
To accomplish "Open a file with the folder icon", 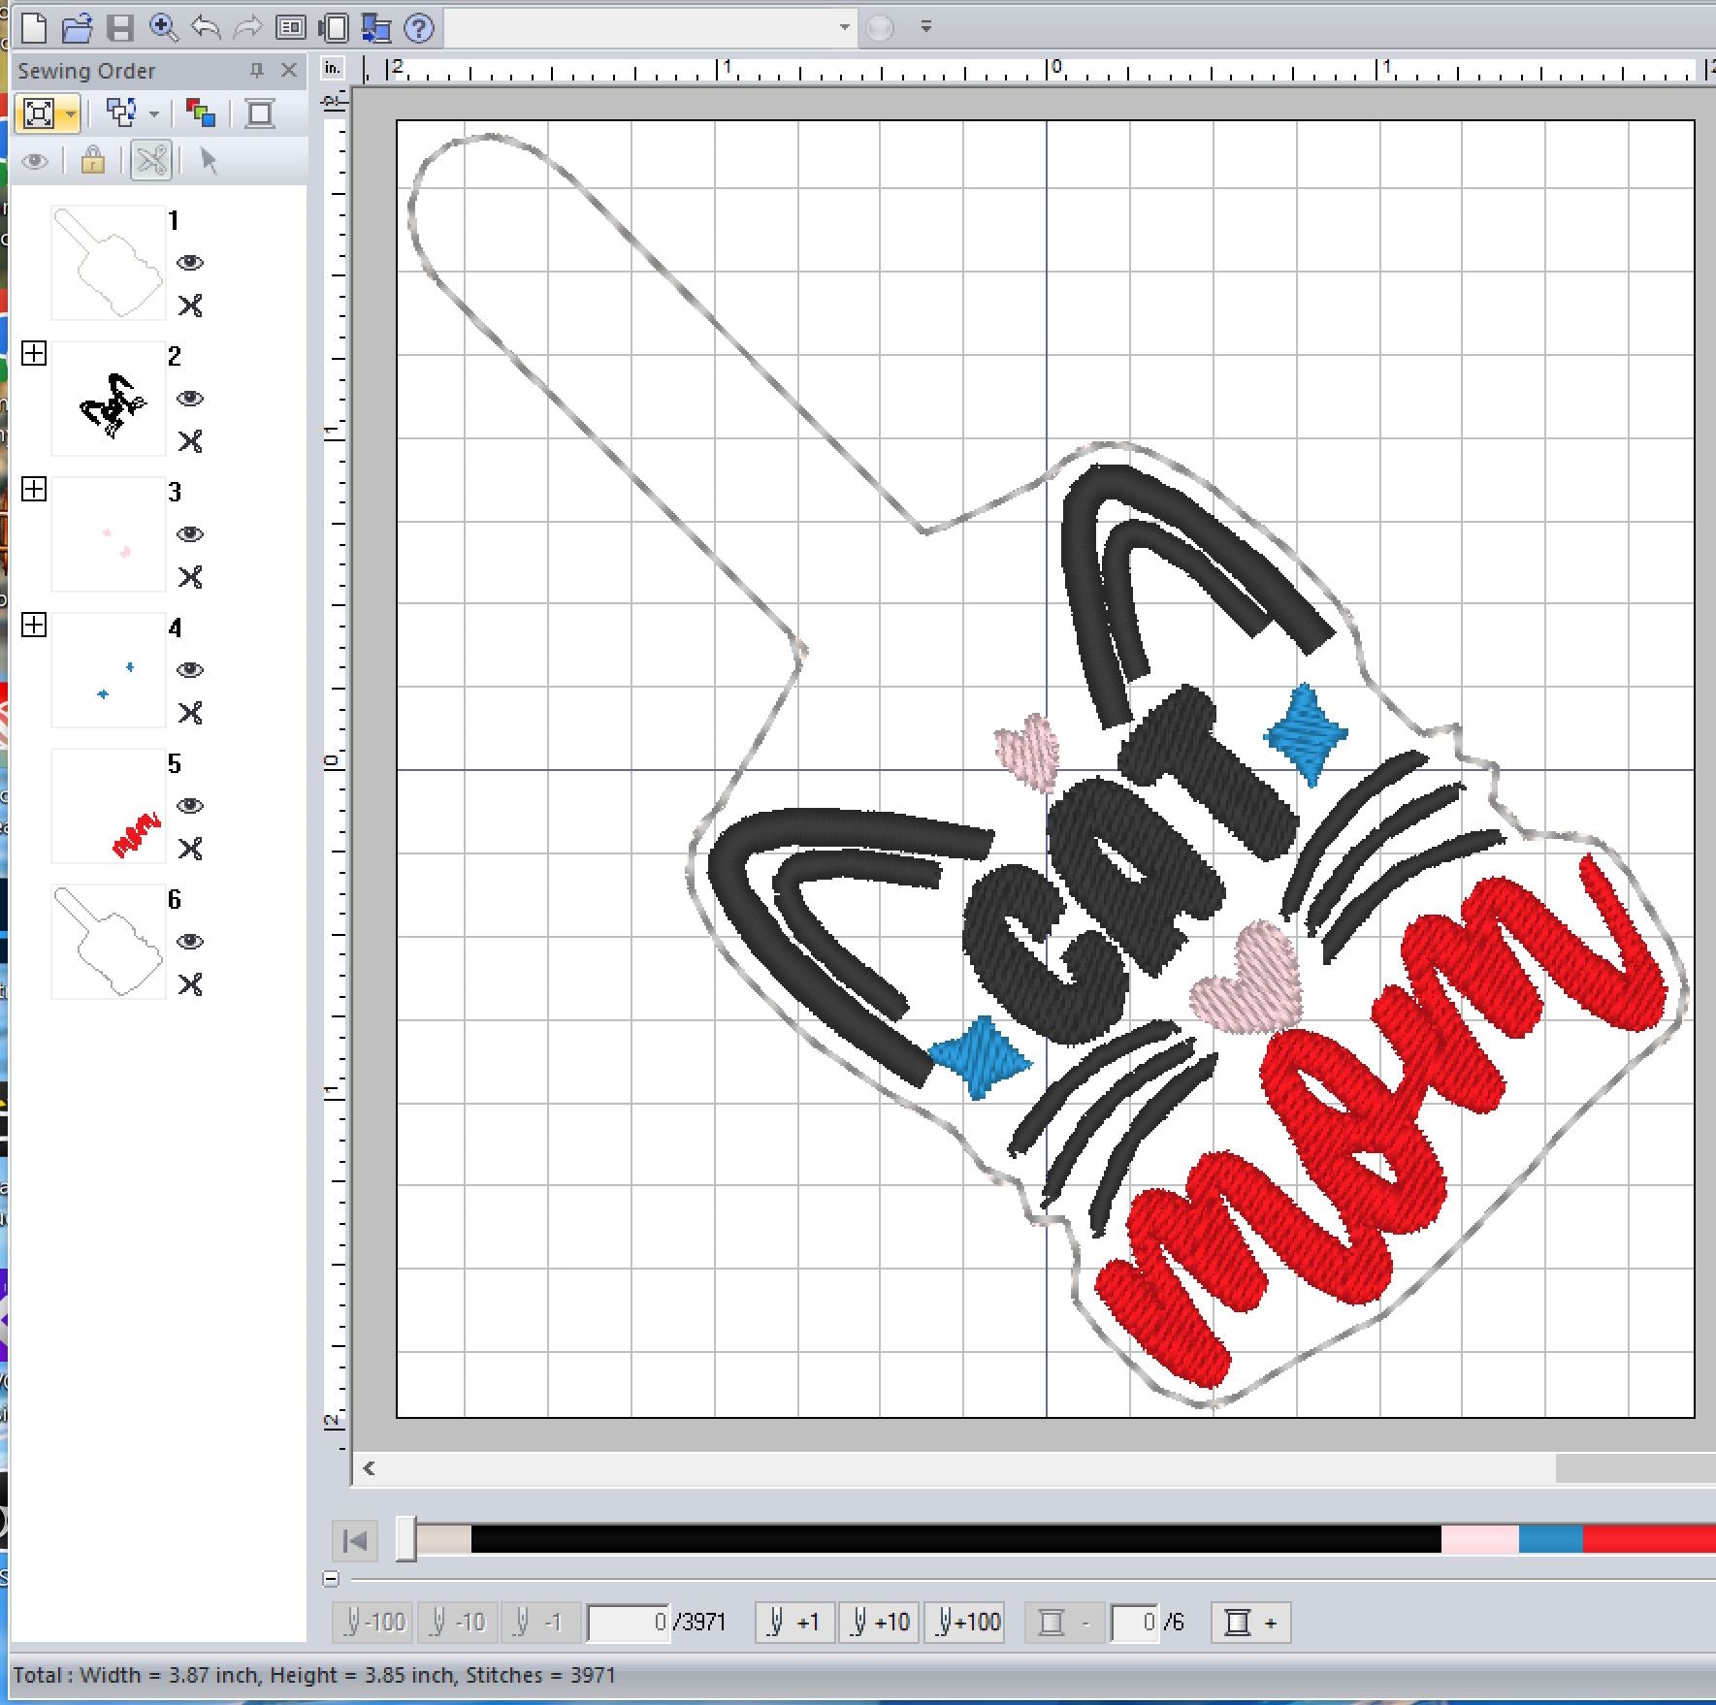I will [x=77, y=28].
